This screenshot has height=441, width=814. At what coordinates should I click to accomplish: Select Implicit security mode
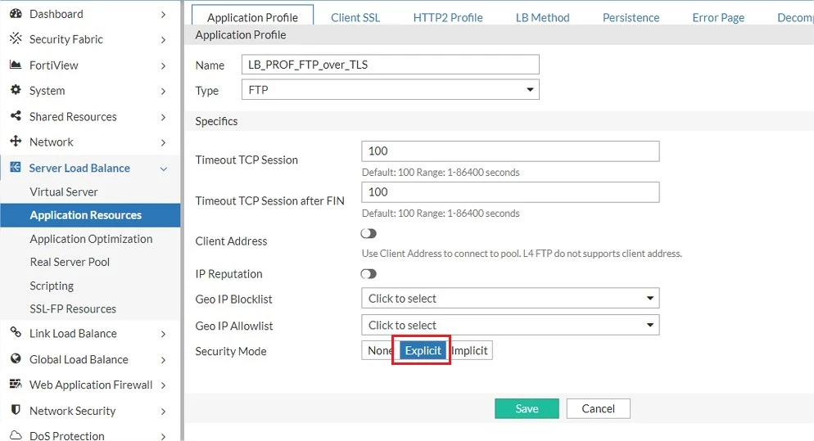469,351
